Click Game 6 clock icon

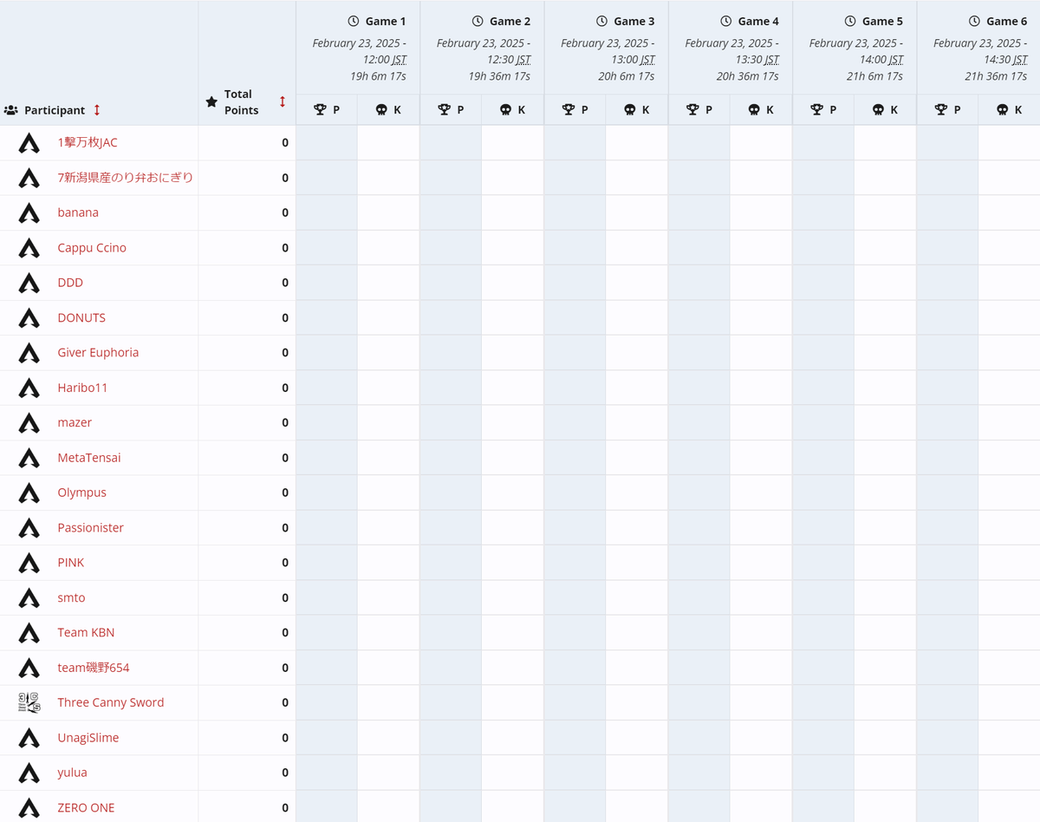[974, 21]
